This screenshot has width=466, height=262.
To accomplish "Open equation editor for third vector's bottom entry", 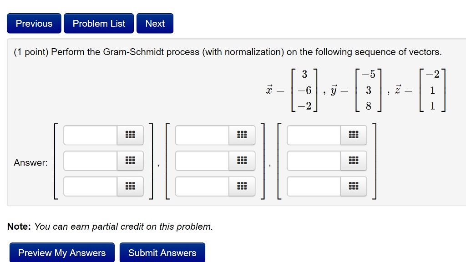I will (x=354, y=186).
